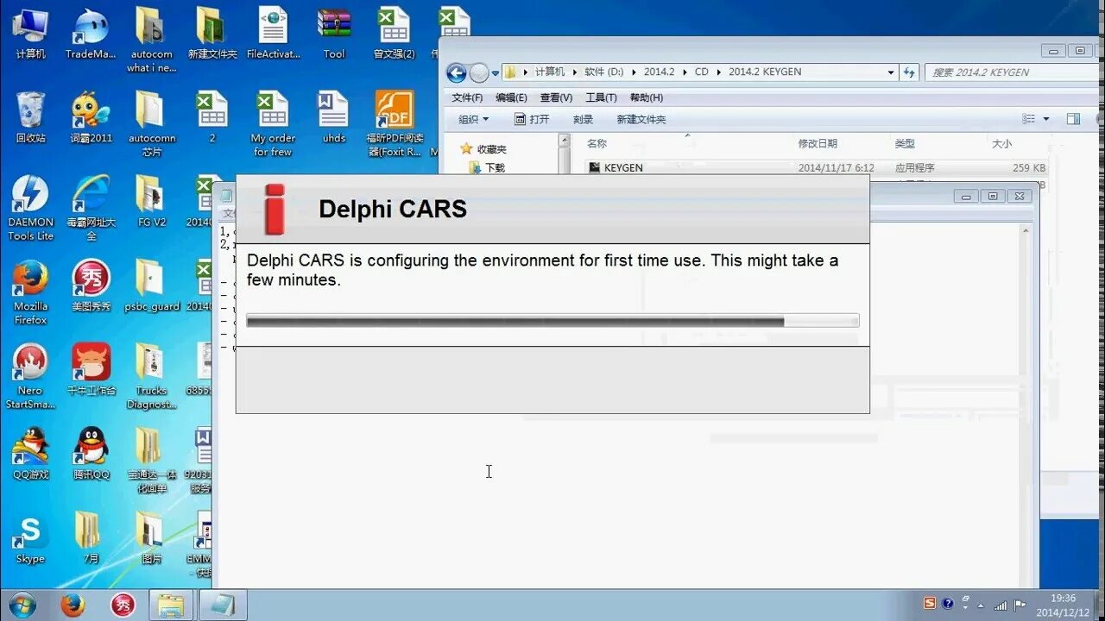Open the 图片 folder
1105x621 pixels.
tap(151, 537)
